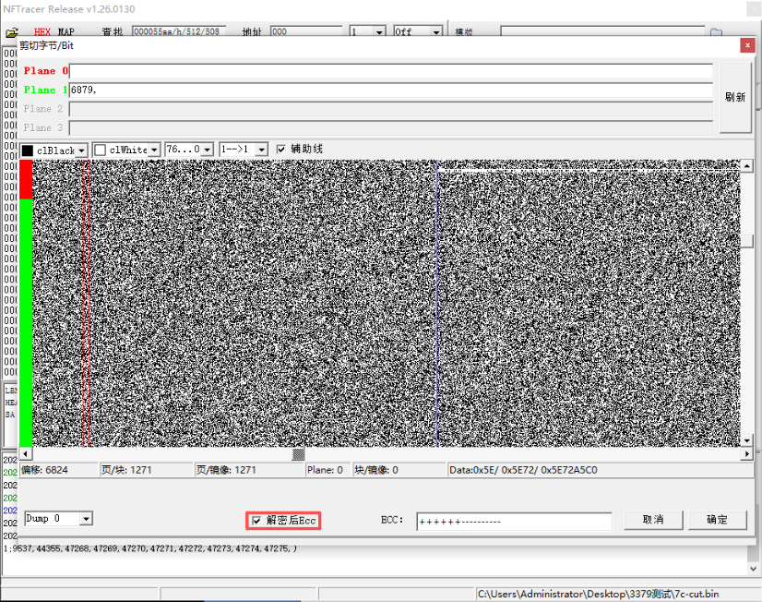This screenshot has height=602, width=762.
Task: Click the file path 7c-cut.bin in status bar
Action: point(598,595)
